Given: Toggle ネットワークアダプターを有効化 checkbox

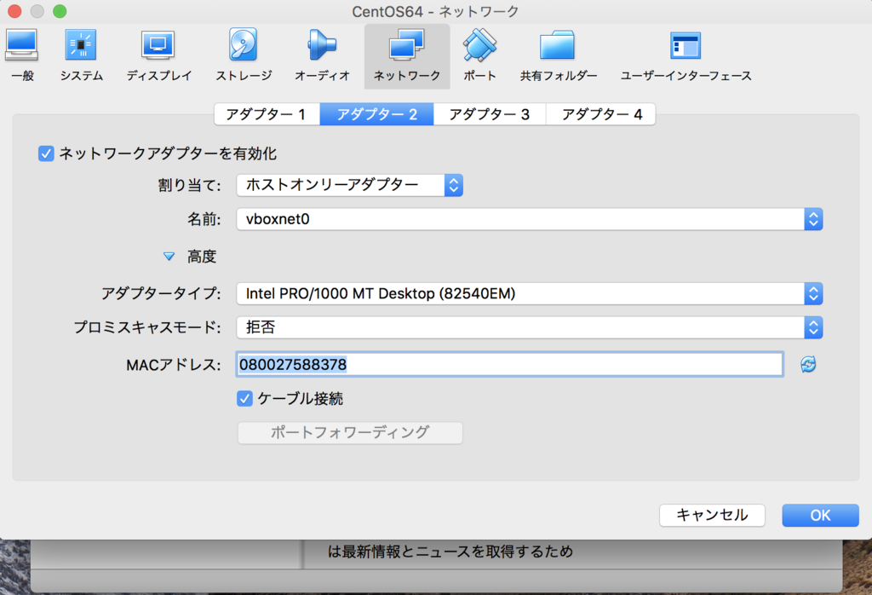Looking at the screenshot, I should 46,153.
